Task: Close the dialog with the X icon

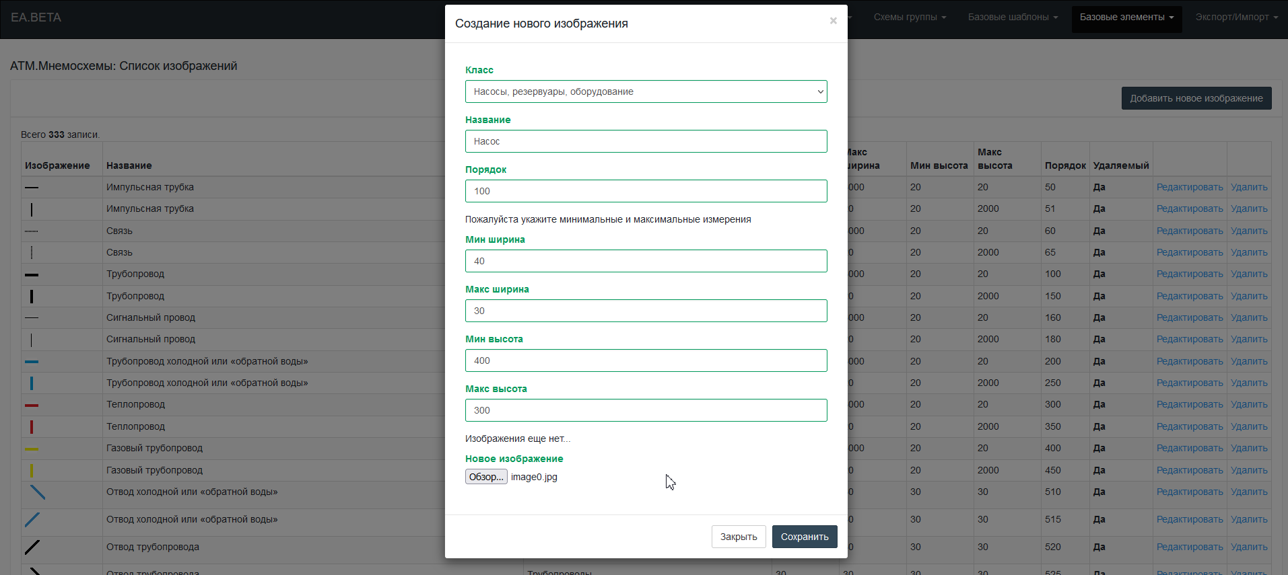Action: click(x=833, y=21)
